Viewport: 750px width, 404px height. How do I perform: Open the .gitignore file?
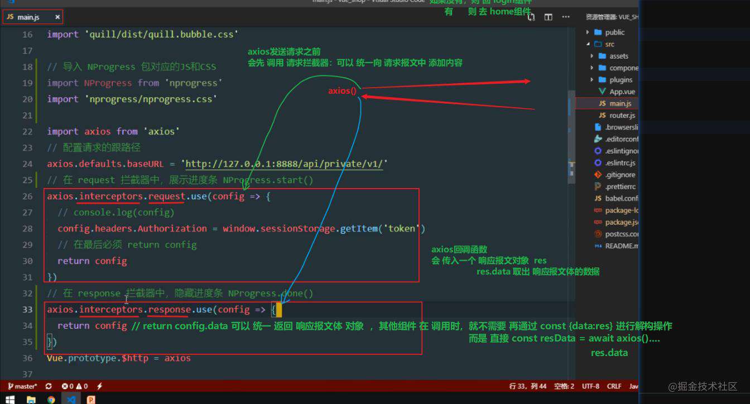click(x=620, y=175)
